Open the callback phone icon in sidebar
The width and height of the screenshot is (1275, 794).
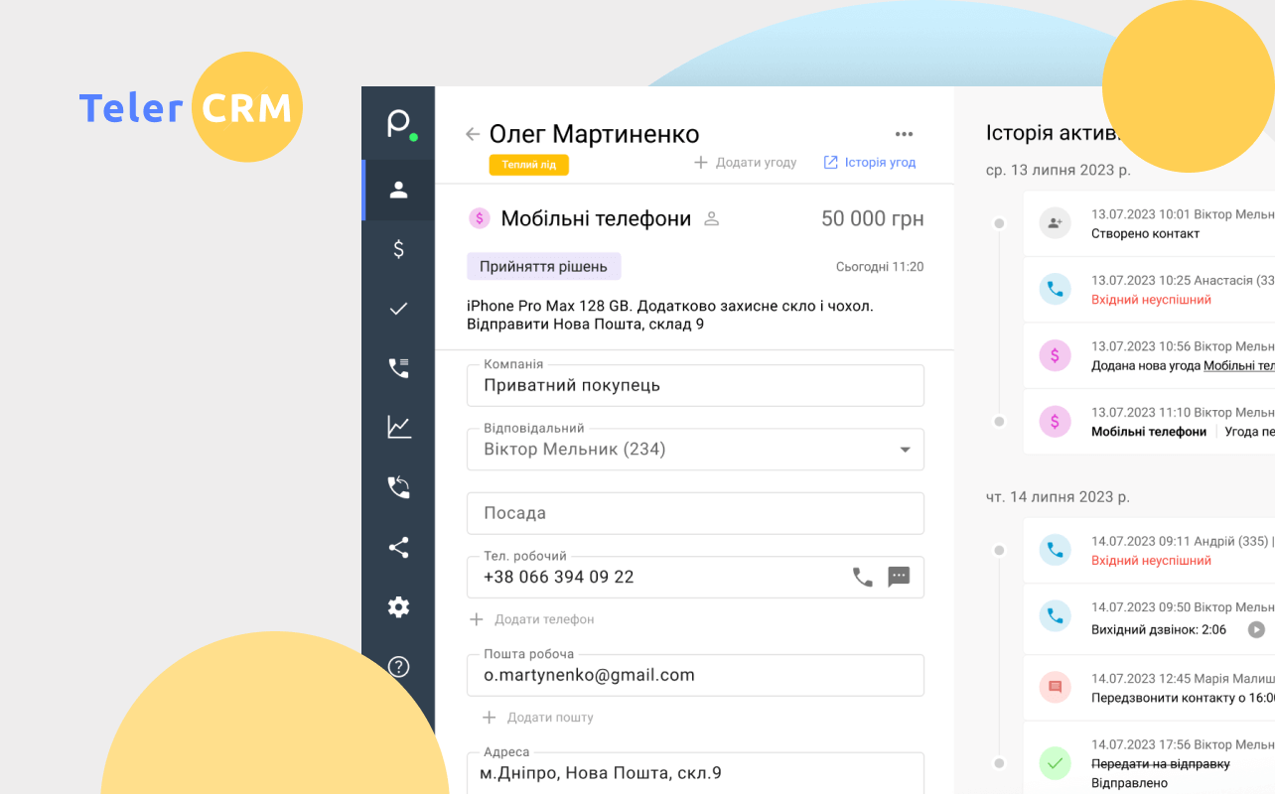click(x=398, y=487)
